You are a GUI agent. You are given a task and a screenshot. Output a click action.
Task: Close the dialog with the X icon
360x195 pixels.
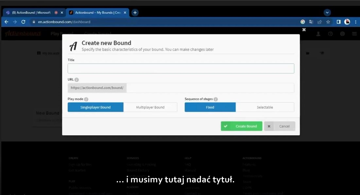coord(304,30)
